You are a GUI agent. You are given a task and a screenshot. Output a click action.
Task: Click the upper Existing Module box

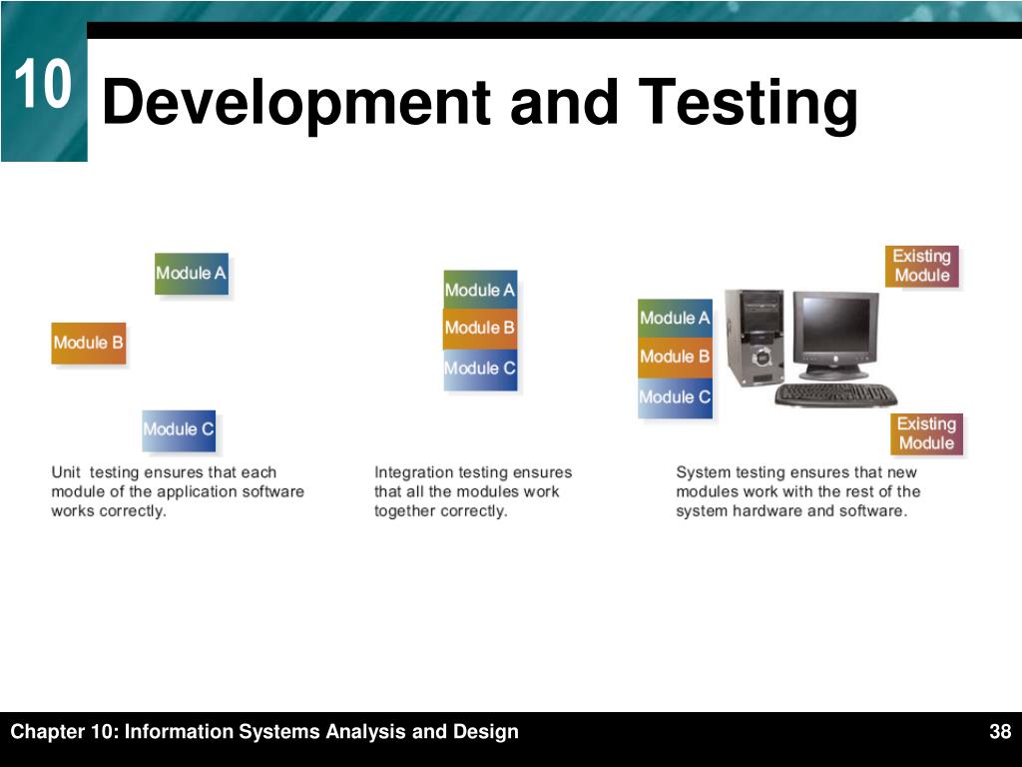tap(921, 266)
